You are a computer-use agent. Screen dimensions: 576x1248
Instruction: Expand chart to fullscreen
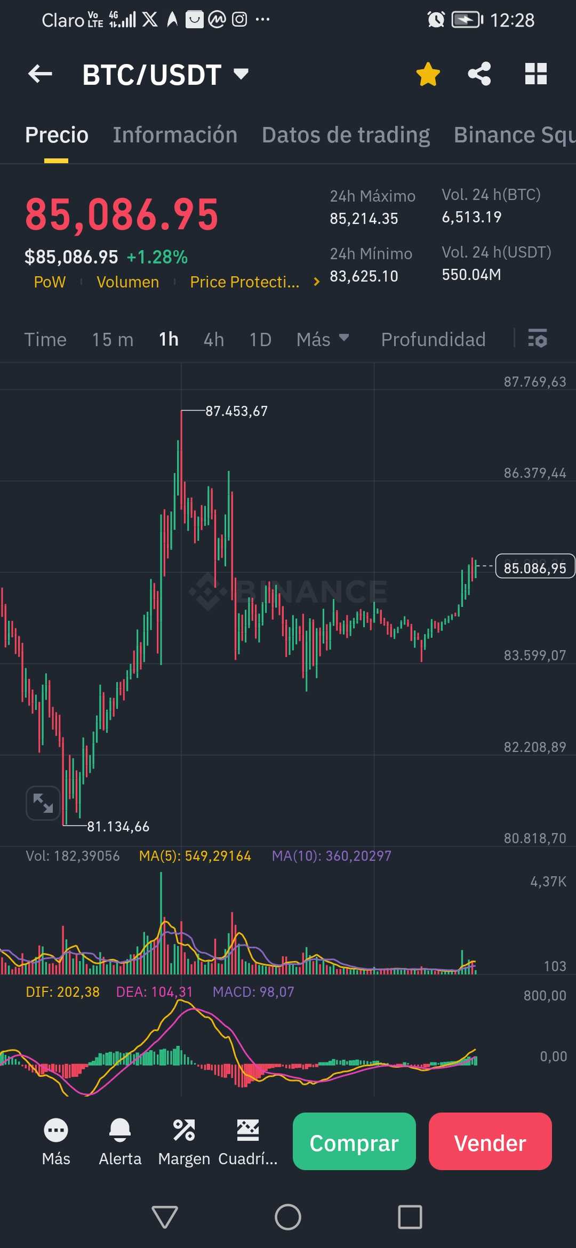(43, 803)
